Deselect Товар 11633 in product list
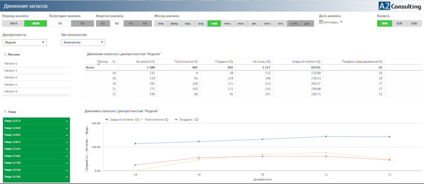Image resolution: width=424 pixels, height=184 pixels. click(36, 135)
